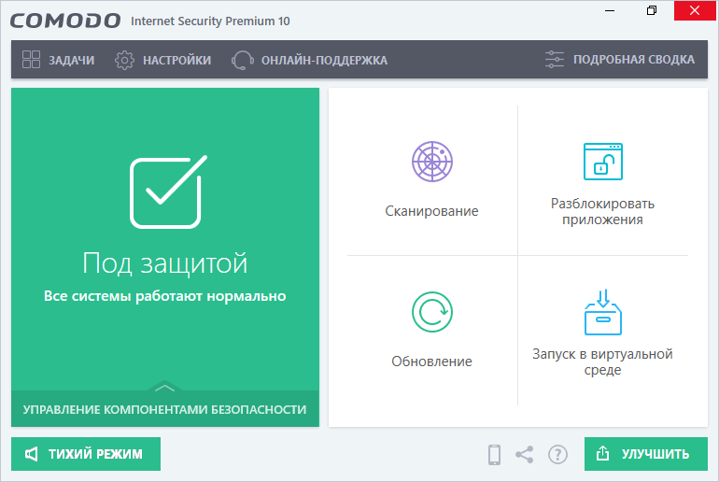Open help via the question mark icon
The height and width of the screenshot is (482, 719).
click(x=557, y=455)
